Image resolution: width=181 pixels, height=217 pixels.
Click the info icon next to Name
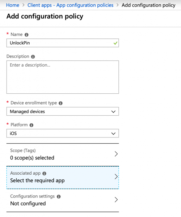[26, 35]
